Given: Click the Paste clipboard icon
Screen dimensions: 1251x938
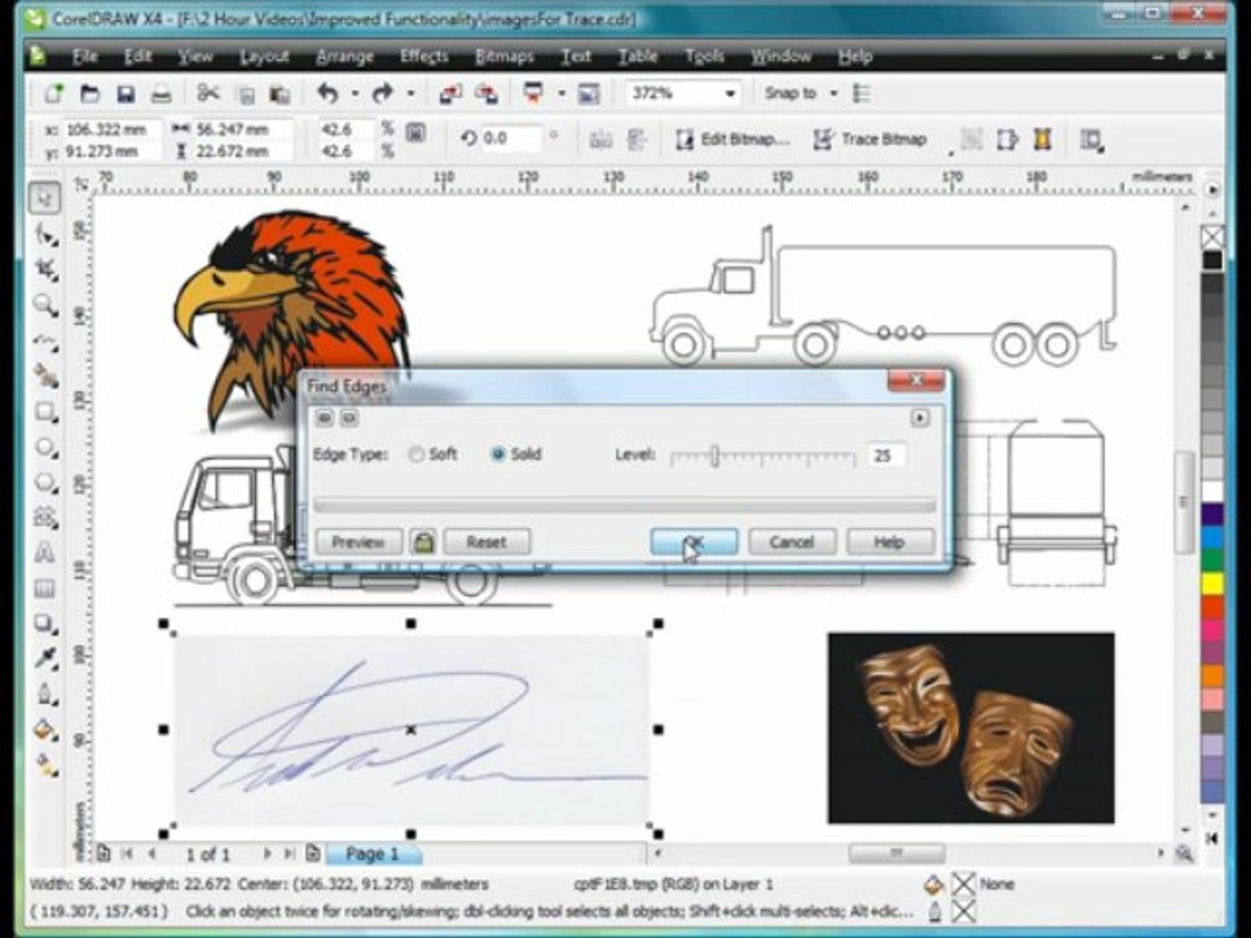Looking at the screenshot, I should point(280,93).
